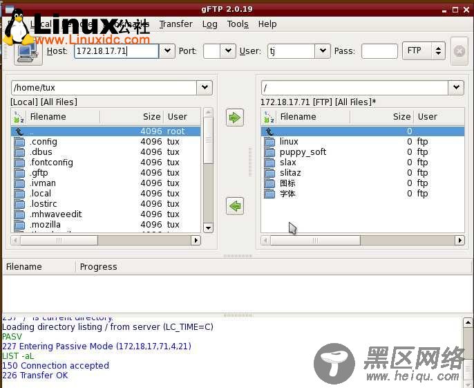
Task: Select the .mhwaveedit folder icon
Action: point(19,214)
